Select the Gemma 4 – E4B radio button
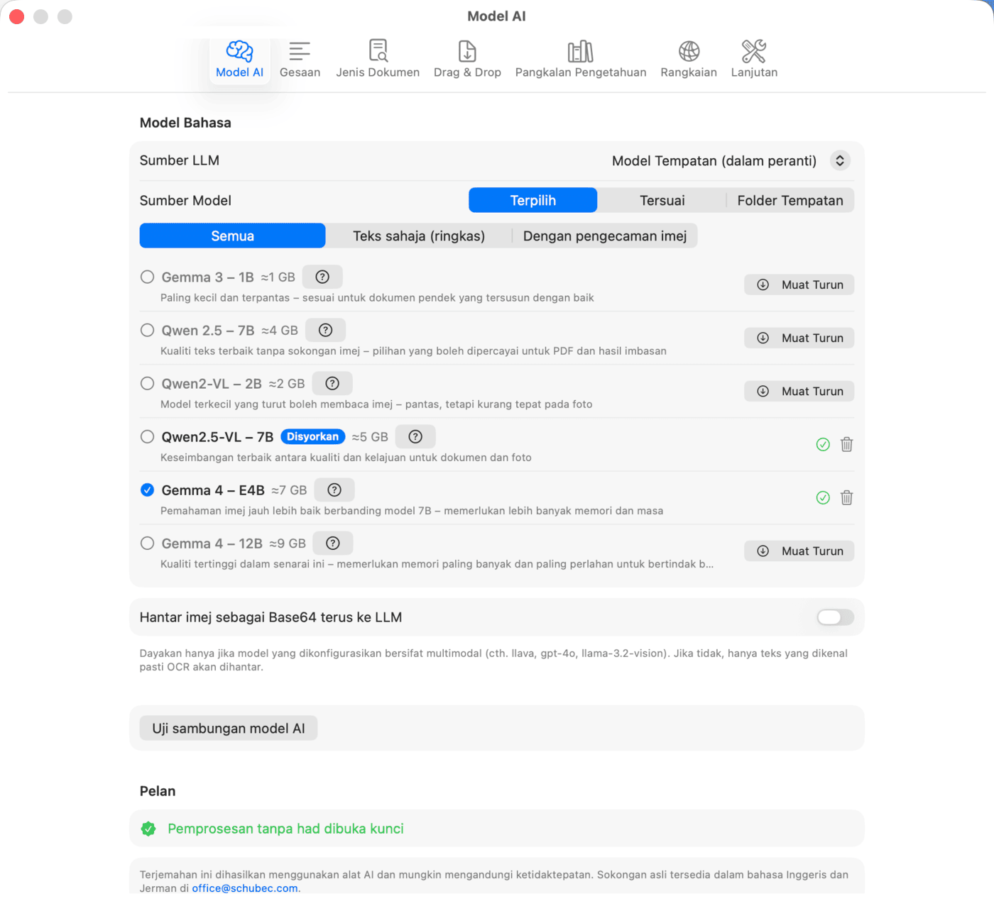This screenshot has width=994, height=906. pos(147,490)
